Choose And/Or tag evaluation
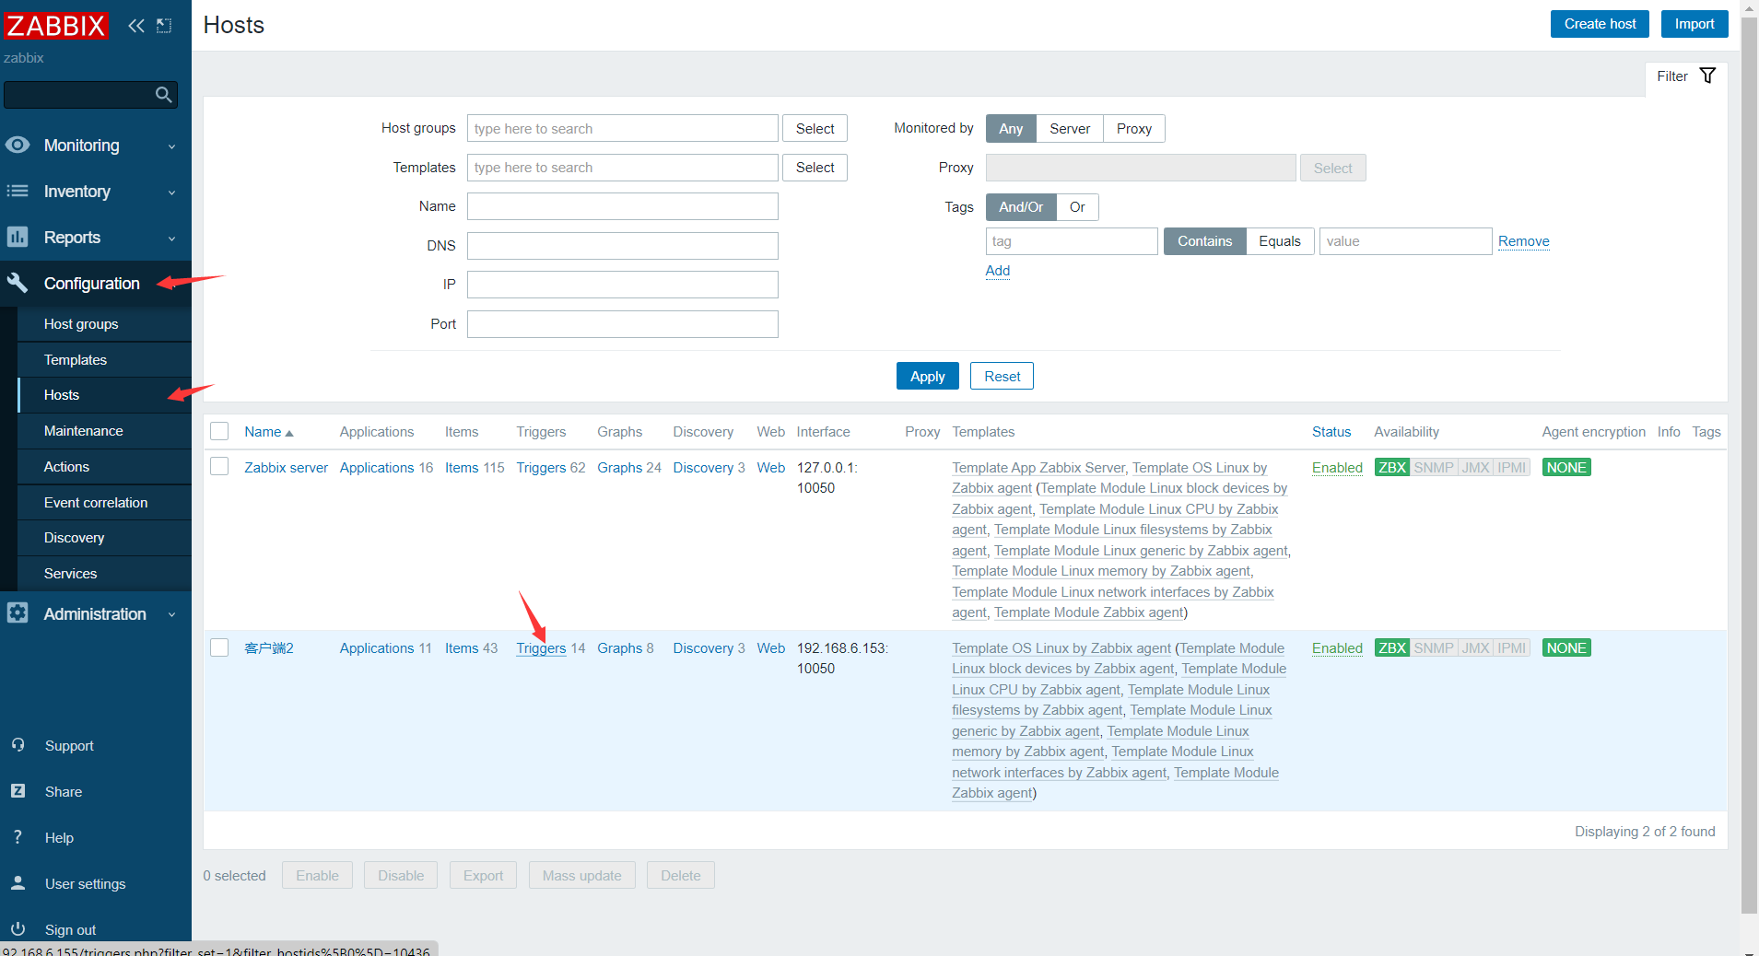The height and width of the screenshot is (956, 1759). coord(1021,207)
